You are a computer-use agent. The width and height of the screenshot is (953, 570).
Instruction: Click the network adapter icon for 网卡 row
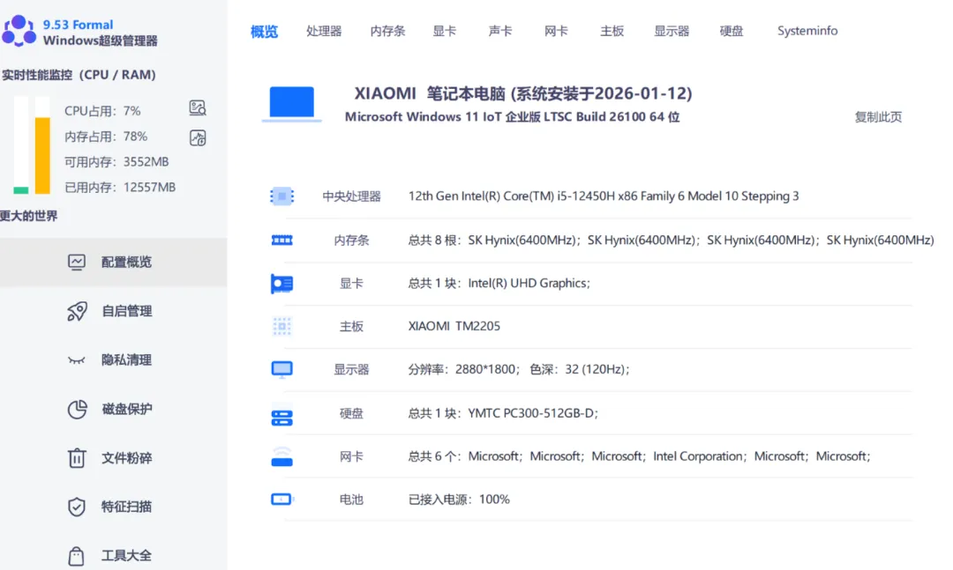click(x=282, y=456)
